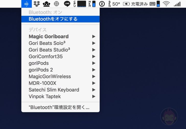
Task: Click the crown icon in menu bar
Action: pyautogui.click(x=46, y=4)
